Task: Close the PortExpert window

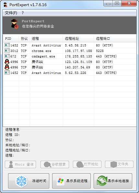Action: point(129,3)
